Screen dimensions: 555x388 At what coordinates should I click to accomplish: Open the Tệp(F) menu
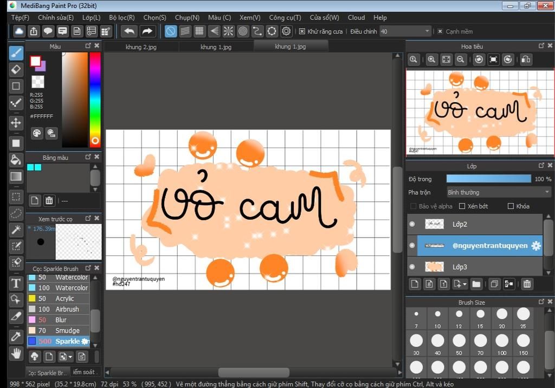coord(20,18)
